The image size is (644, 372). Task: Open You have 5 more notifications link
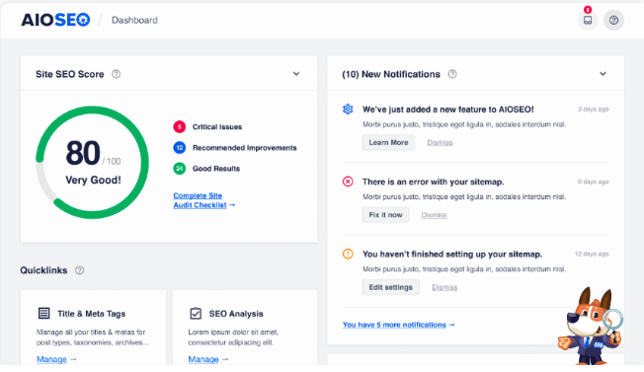[x=399, y=325]
